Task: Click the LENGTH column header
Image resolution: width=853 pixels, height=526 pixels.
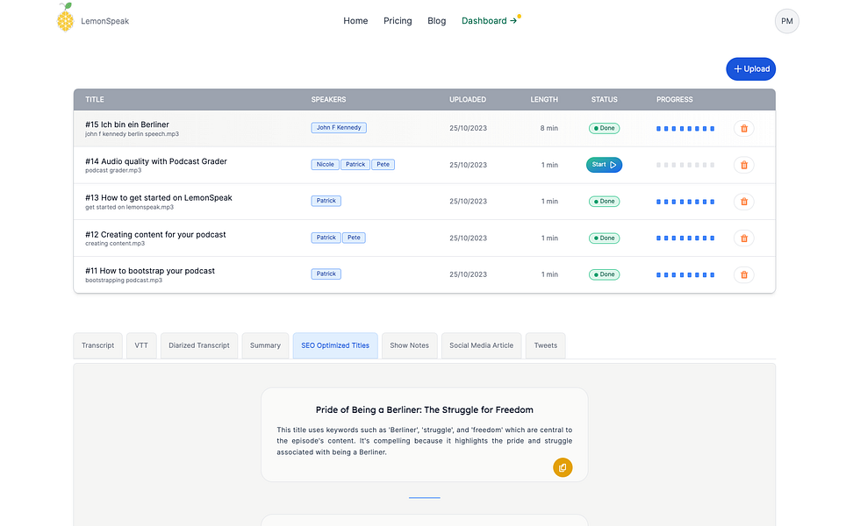Action: 544,99
